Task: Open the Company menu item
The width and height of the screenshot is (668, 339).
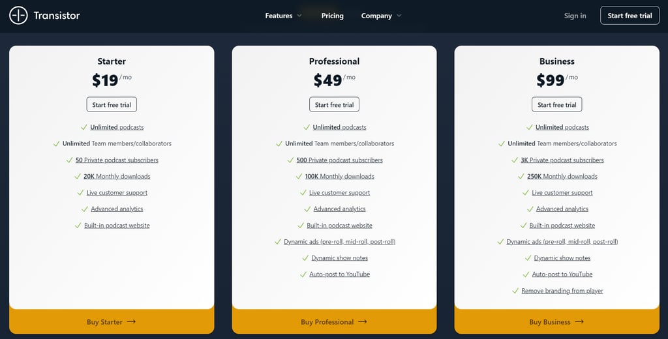Action: pyautogui.click(x=376, y=16)
